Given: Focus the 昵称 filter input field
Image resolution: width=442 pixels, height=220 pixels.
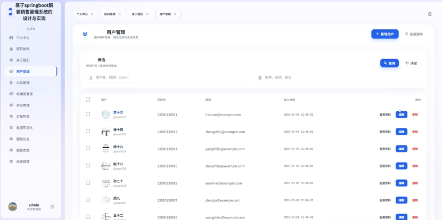Looking at the screenshot, I should (x=338, y=78).
